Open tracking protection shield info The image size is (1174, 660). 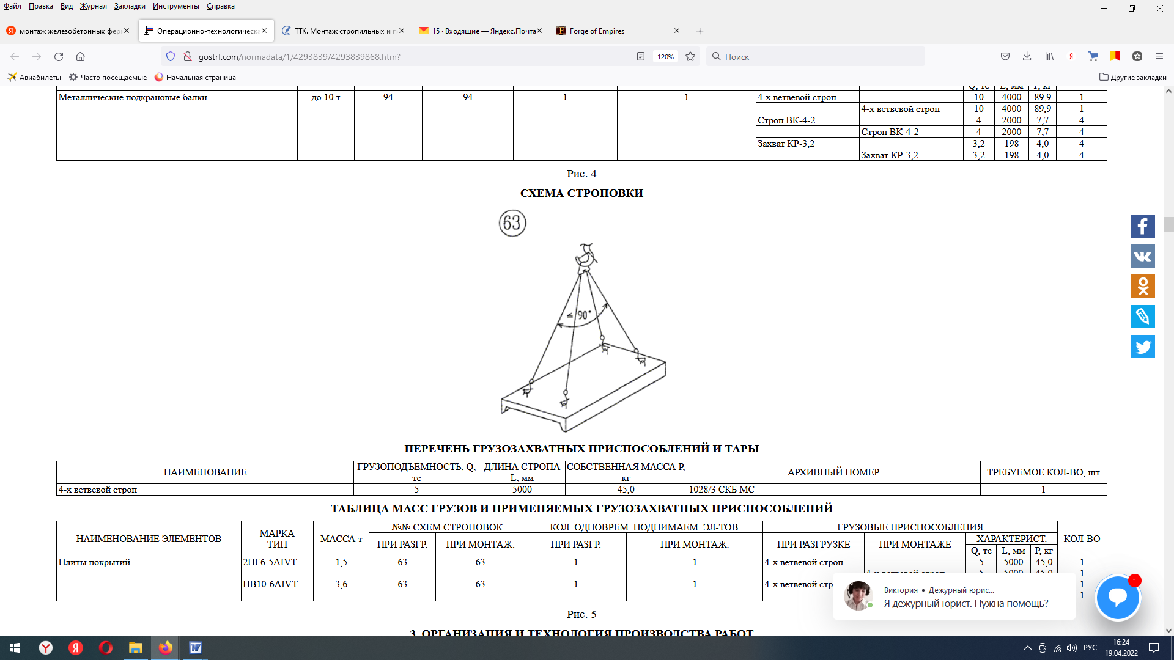click(171, 56)
